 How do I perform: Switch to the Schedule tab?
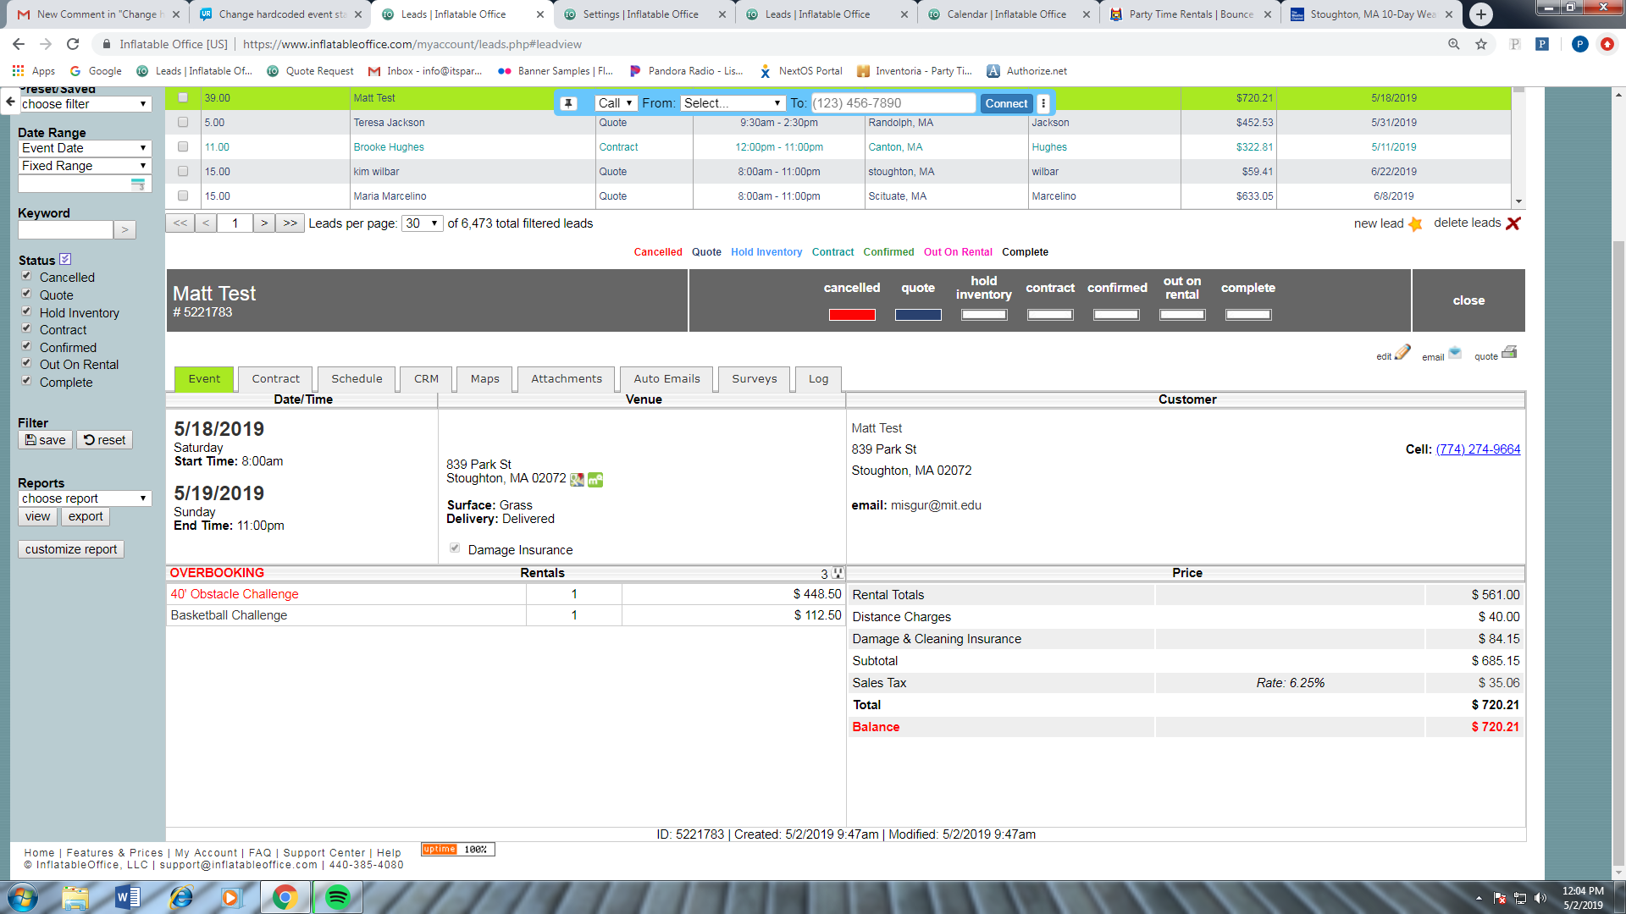[x=357, y=379]
